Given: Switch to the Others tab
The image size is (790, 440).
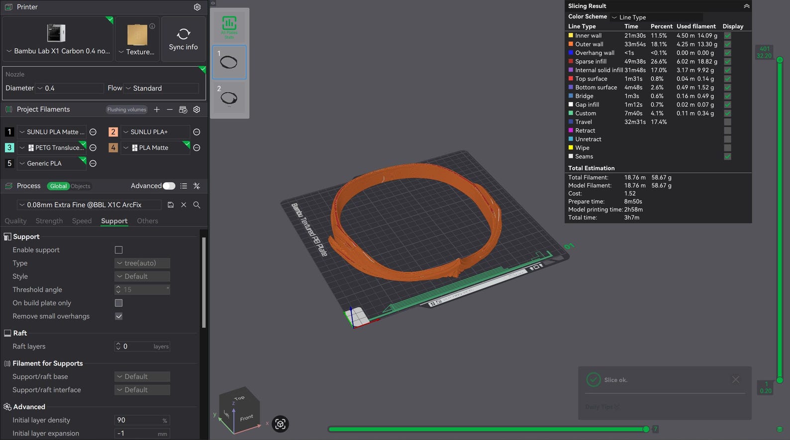Looking at the screenshot, I should (x=147, y=221).
